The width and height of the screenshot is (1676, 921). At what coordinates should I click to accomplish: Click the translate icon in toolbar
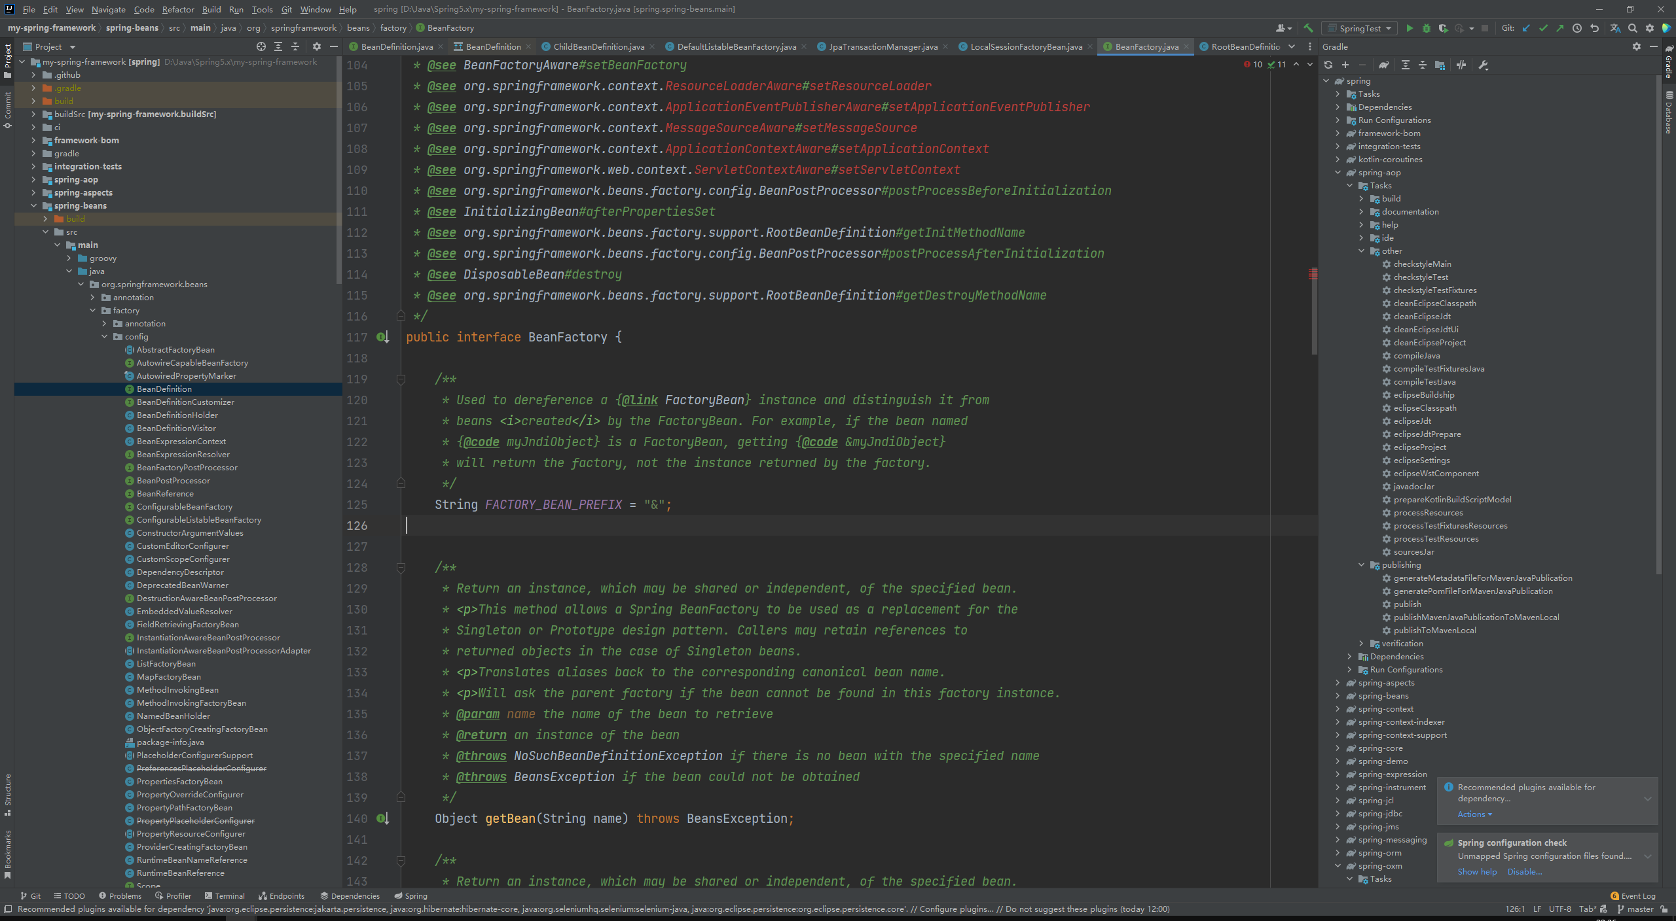(x=1615, y=28)
